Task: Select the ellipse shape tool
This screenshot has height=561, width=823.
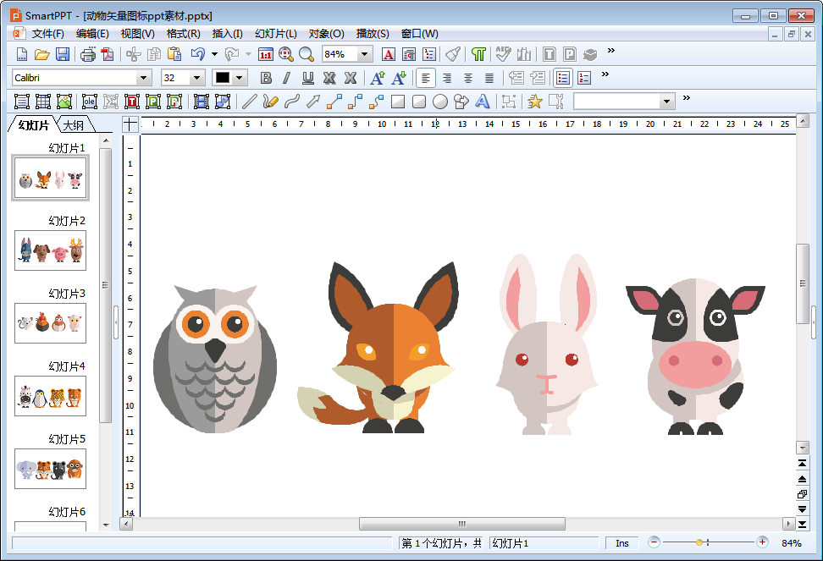Action: 440,102
